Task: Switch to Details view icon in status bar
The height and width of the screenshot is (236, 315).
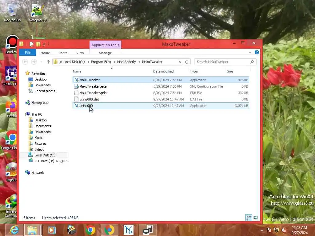Action: (249, 218)
